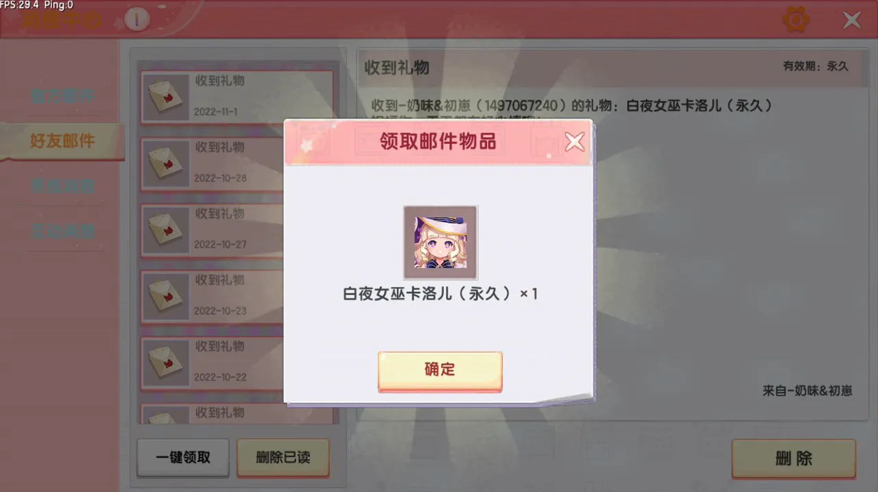Open the mail dated 2022-11-1

coord(237,97)
